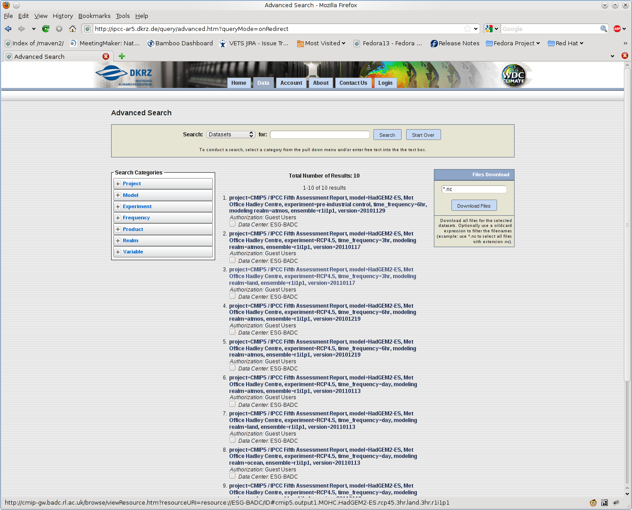Go to the Firefox Home icon

pos(73,29)
